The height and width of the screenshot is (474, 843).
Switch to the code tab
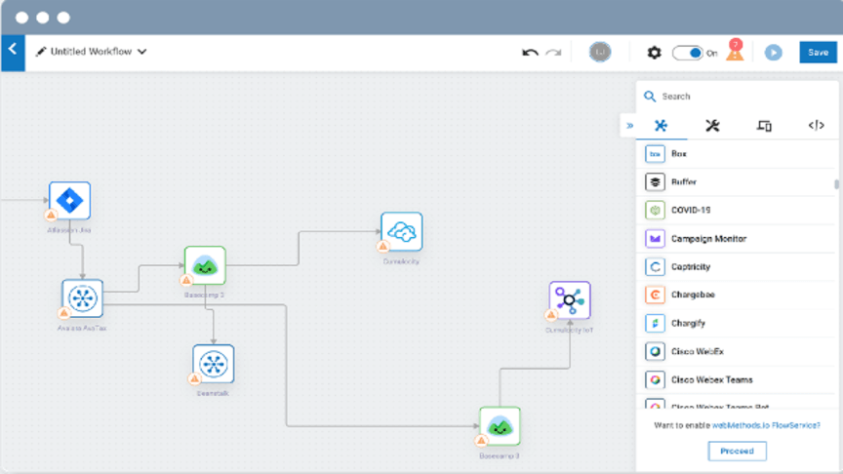tap(816, 125)
